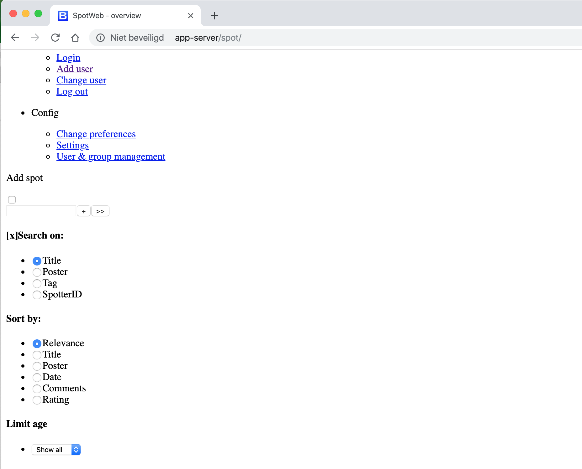Close the SpotWeb - overview tab
The height and width of the screenshot is (469, 582).
click(x=190, y=15)
